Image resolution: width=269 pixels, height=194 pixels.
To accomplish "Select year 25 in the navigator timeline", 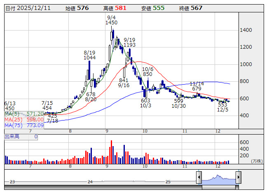I will coord(168,182).
